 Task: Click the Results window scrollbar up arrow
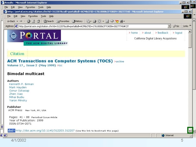click(194, 20)
